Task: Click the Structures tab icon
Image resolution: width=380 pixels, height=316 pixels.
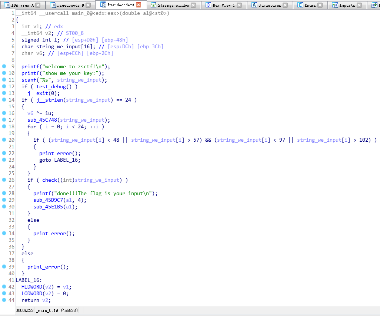Action: click(254, 5)
